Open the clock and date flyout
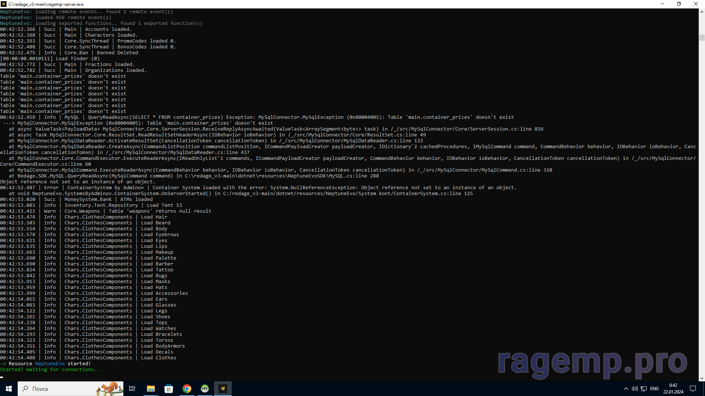The image size is (705, 396). (673, 389)
